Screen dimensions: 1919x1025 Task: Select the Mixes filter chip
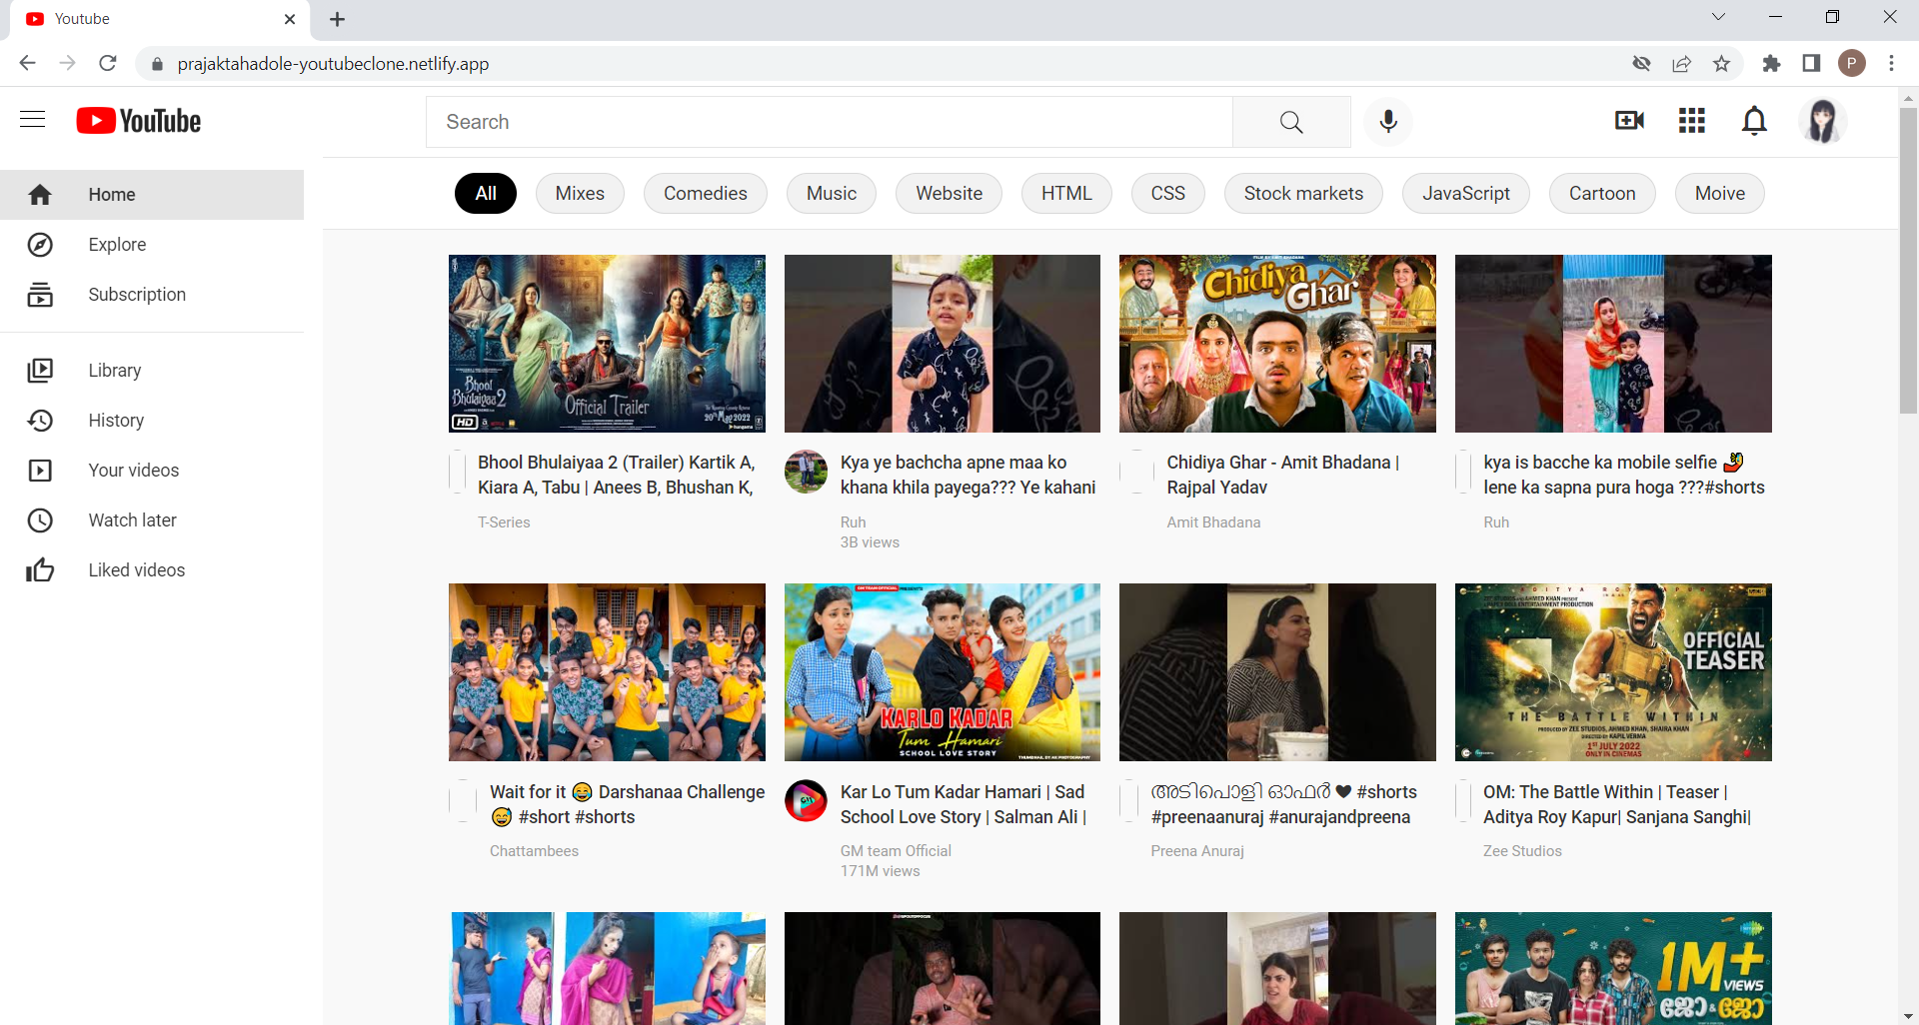click(x=580, y=194)
